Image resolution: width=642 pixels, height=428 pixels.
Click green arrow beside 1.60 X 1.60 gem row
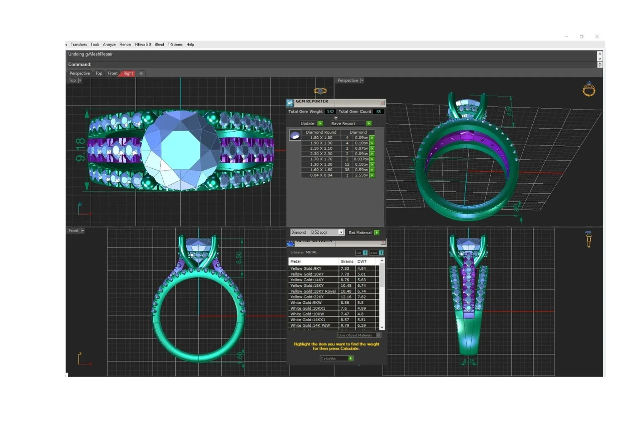[372, 170]
